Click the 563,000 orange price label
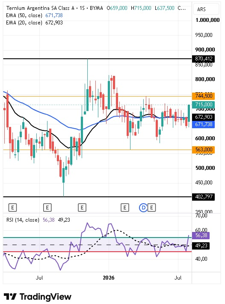Image resolution: width=225 pixels, height=304 pixels. coord(203,150)
